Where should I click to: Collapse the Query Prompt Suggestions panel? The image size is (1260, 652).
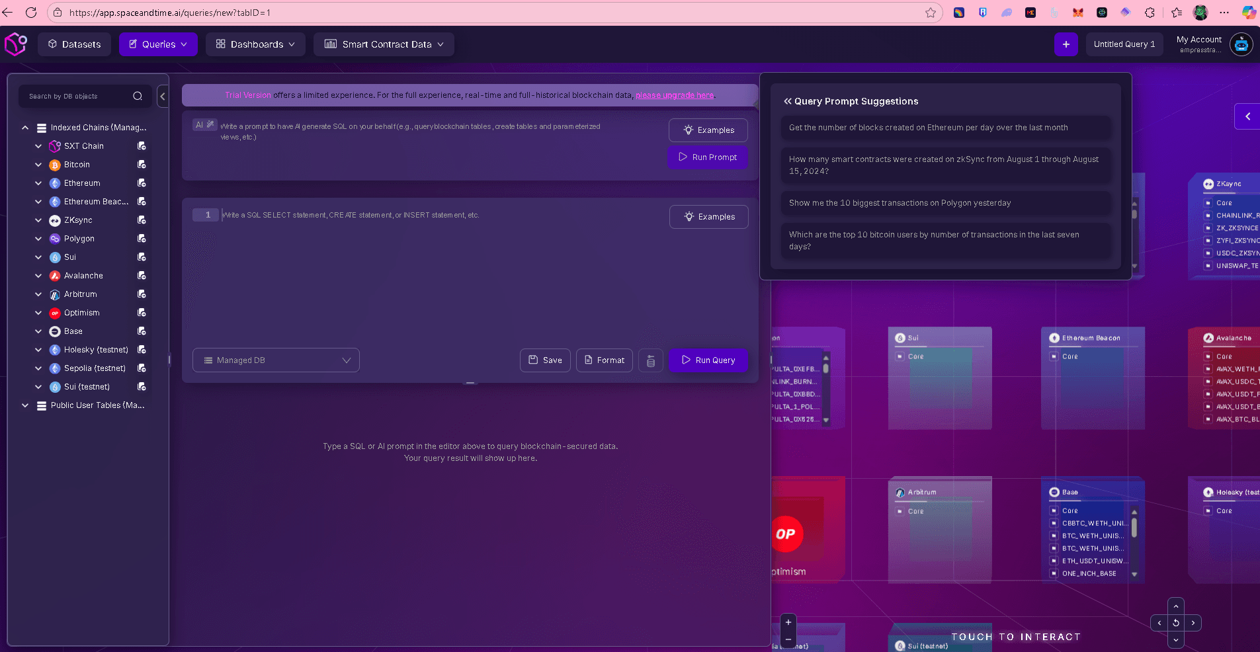click(788, 101)
